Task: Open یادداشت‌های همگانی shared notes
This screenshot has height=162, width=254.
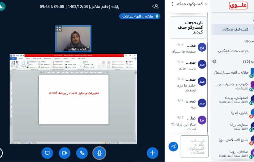Action: (x=234, y=51)
